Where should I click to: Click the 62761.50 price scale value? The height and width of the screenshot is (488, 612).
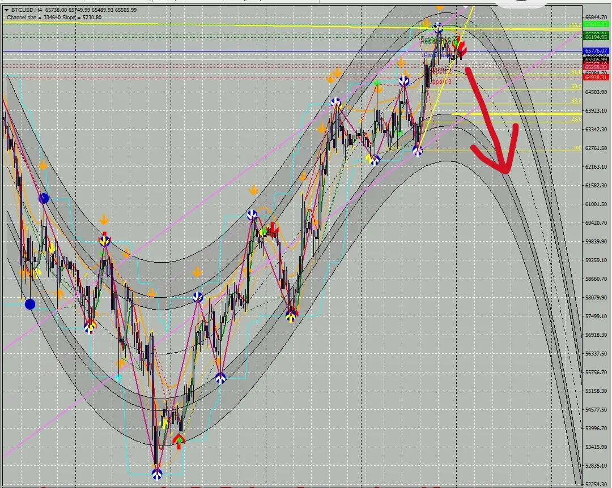pos(596,148)
